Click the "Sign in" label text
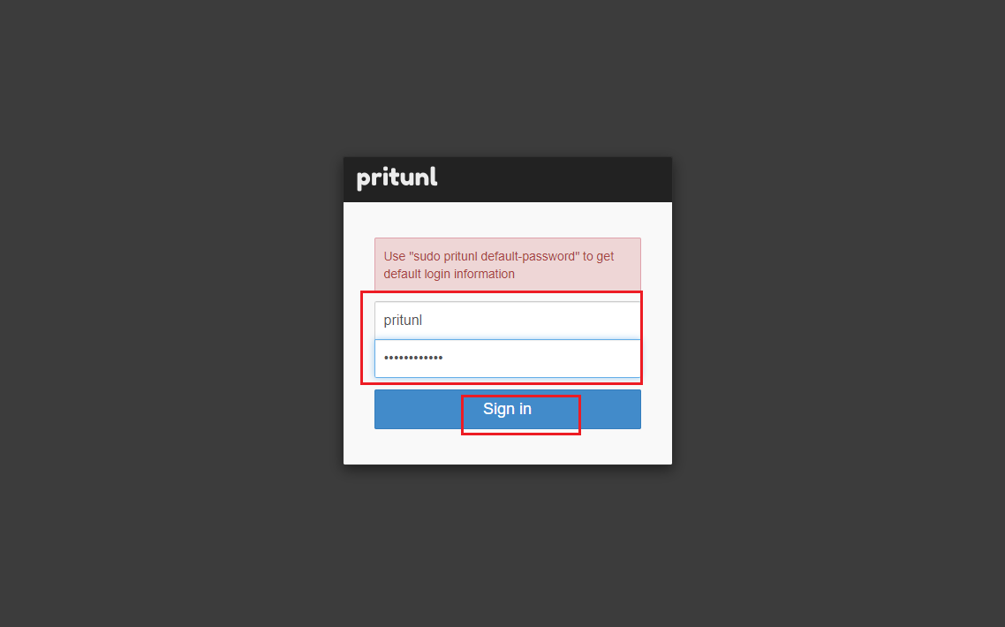Screen dimensions: 1005x627 point(507,409)
